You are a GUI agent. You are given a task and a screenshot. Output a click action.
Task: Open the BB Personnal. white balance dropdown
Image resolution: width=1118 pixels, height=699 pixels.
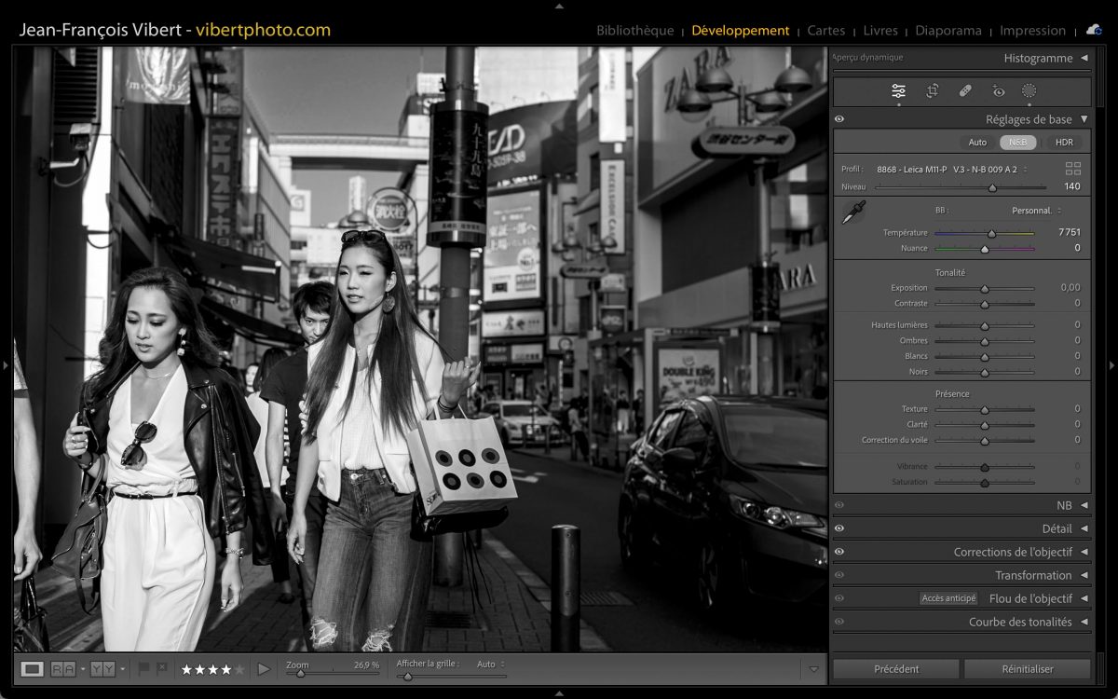coord(1036,211)
